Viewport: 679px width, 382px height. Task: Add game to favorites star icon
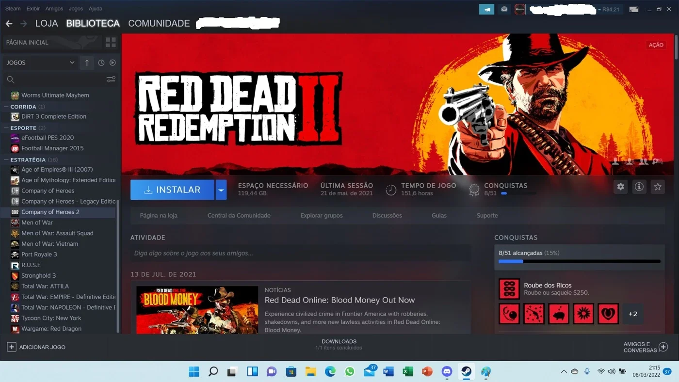click(658, 187)
